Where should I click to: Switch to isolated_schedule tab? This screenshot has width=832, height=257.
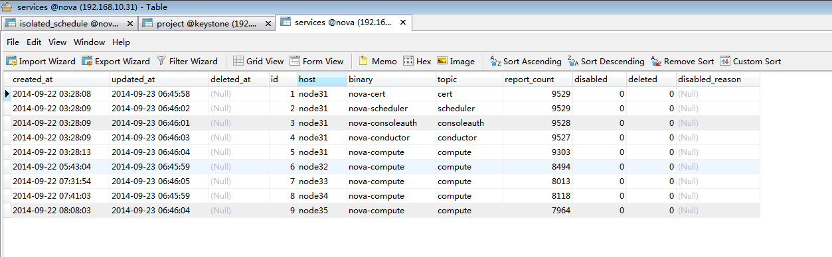point(63,23)
